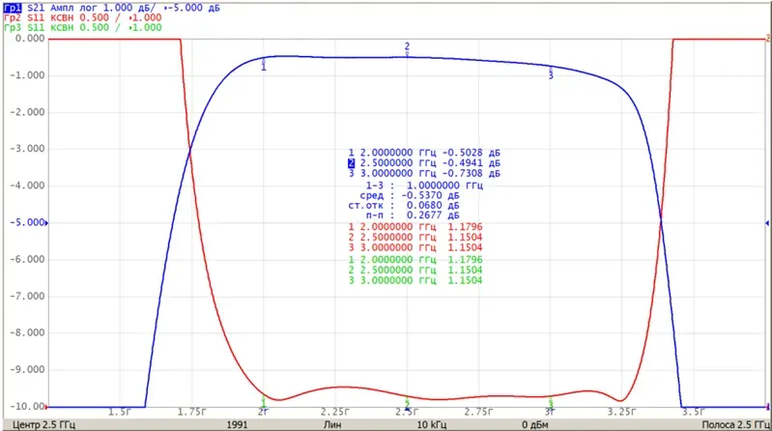Click blue marker 2 at curve top
Screen dimensions: 772x431
pyautogui.click(x=407, y=49)
